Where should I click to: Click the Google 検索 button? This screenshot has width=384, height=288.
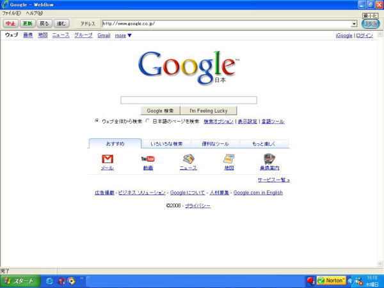(161, 111)
